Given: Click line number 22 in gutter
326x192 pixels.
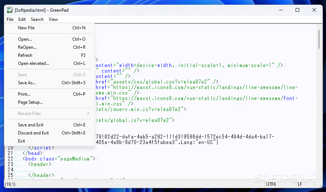Looking at the screenshot, I should click(10, 159).
